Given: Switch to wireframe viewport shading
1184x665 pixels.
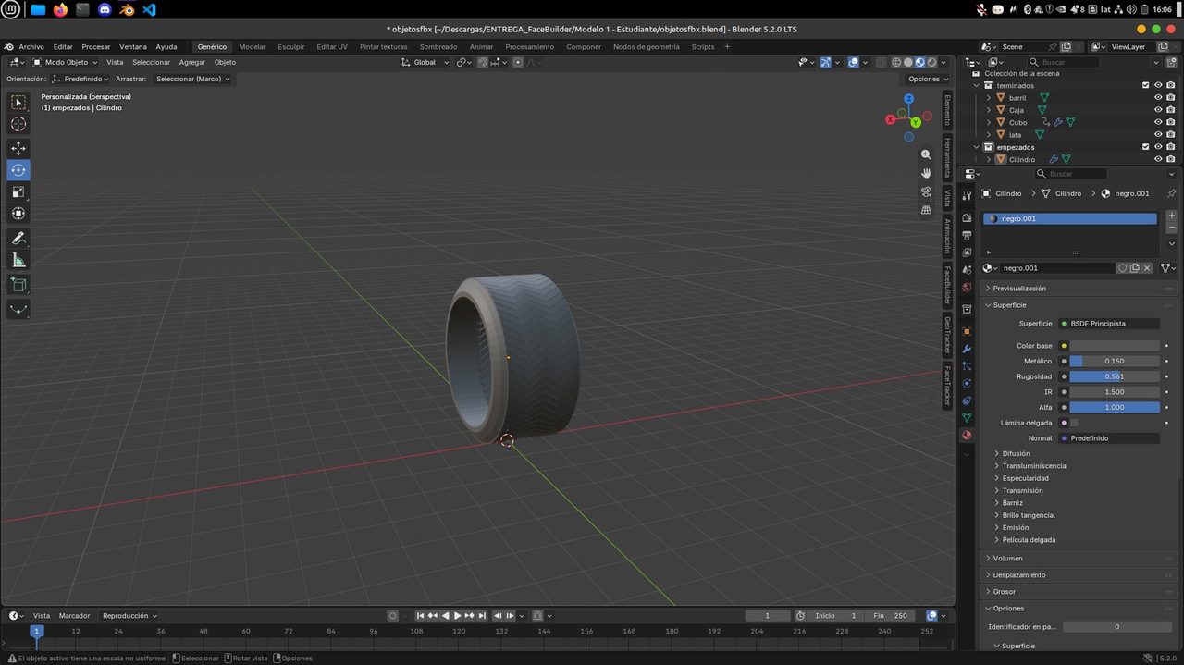Looking at the screenshot, I should point(896,62).
